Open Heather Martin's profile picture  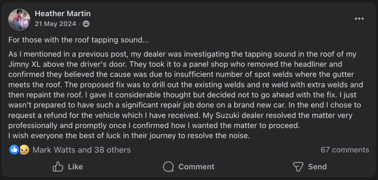coord(19,19)
